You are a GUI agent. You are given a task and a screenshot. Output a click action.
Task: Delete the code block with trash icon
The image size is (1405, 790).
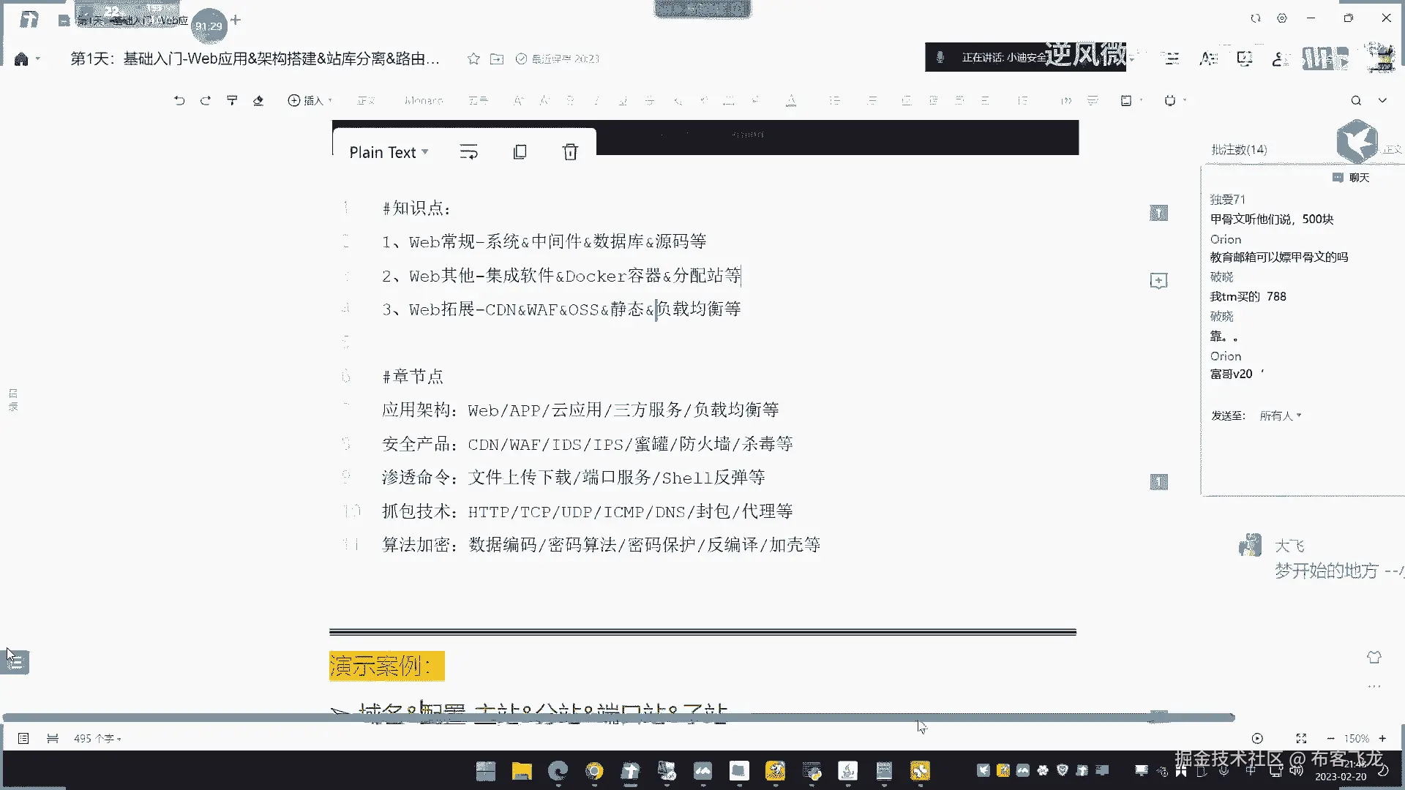[x=570, y=152]
